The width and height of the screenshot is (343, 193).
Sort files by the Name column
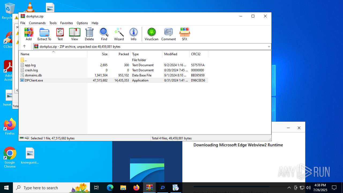[53, 54]
